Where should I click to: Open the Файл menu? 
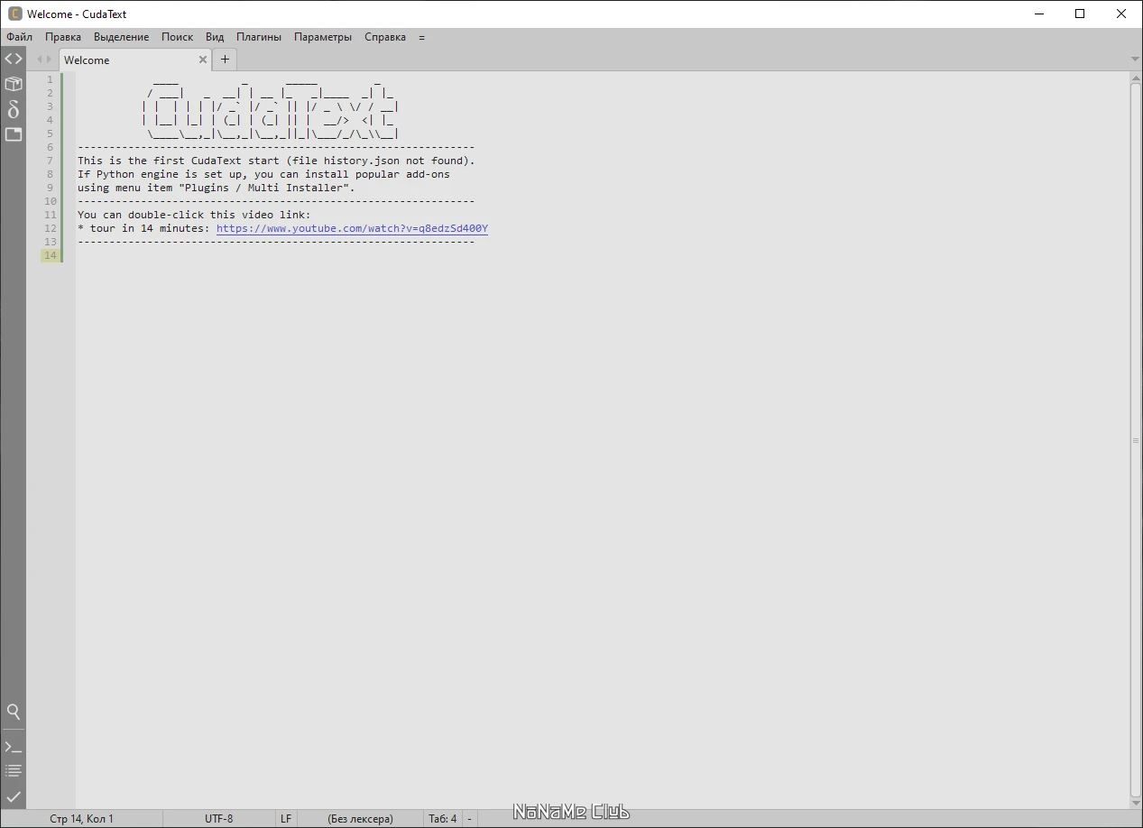[x=19, y=37]
